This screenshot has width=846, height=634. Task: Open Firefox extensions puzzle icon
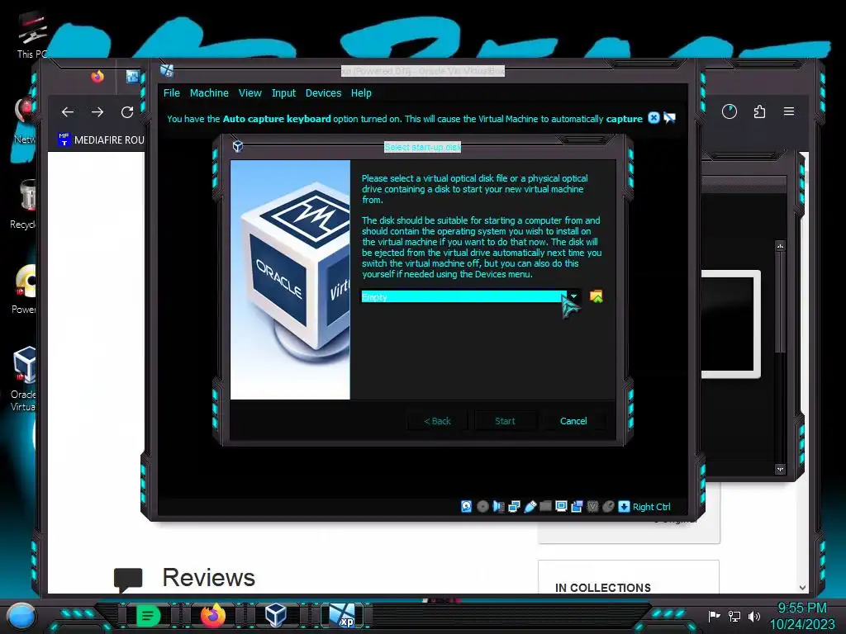point(759,111)
